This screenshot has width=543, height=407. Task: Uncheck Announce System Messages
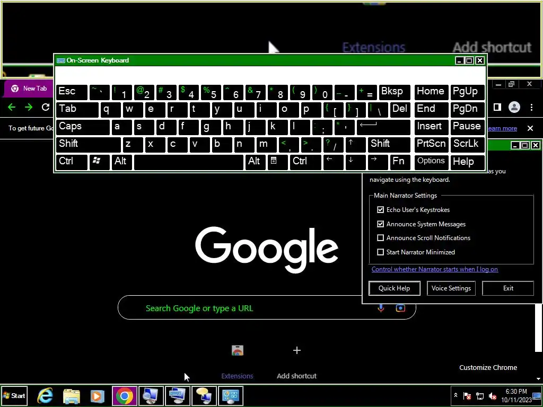381,224
